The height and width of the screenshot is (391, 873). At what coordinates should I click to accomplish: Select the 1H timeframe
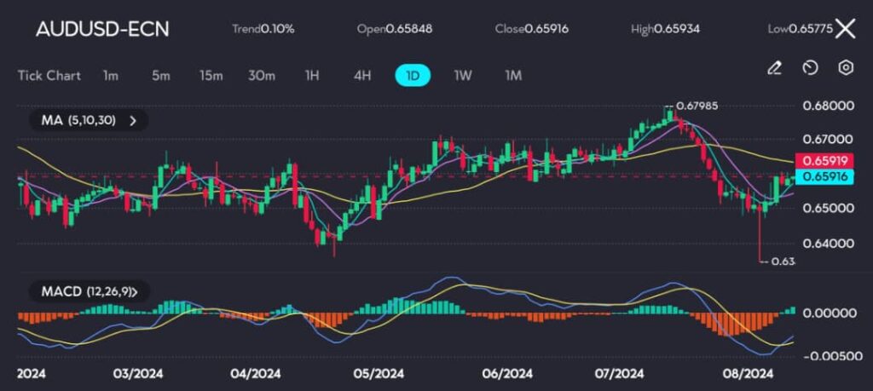click(312, 75)
